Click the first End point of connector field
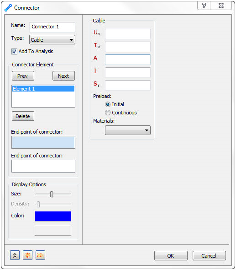 [43, 142]
